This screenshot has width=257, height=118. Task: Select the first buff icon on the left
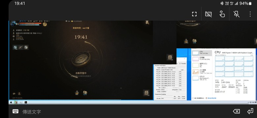coord(15,47)
